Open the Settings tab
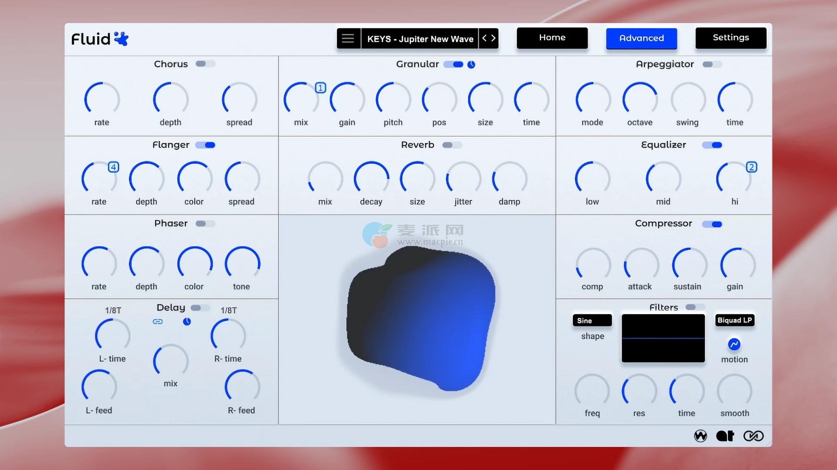This screenshot has width=837, height=470. point(731,38)
